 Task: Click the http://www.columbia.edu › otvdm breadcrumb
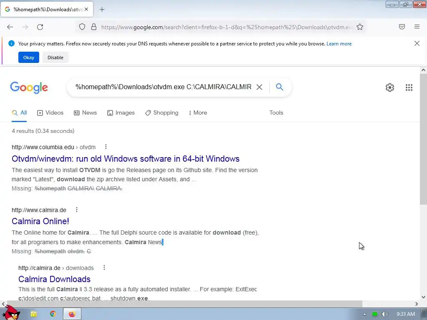(x=54, y=147)
